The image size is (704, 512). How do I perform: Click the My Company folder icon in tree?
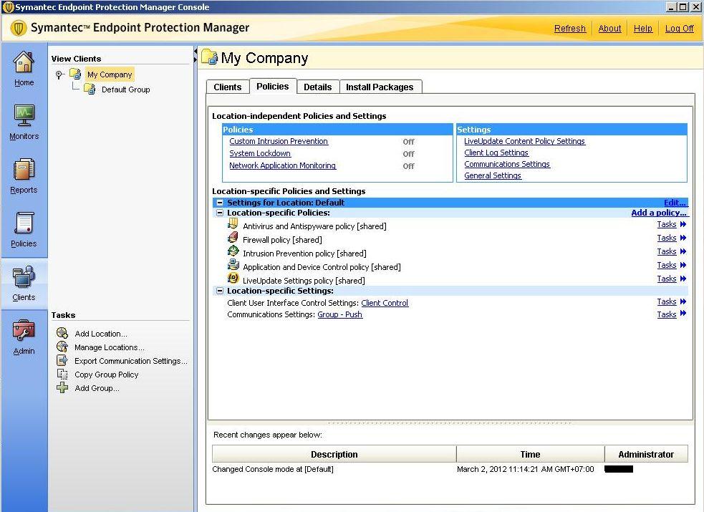(75, 74)
